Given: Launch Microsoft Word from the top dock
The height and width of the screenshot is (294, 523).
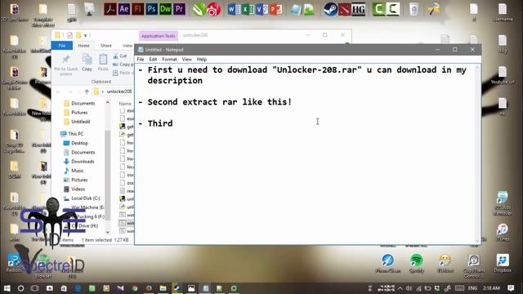Looking at the screenshot, I should click(234, 9).
